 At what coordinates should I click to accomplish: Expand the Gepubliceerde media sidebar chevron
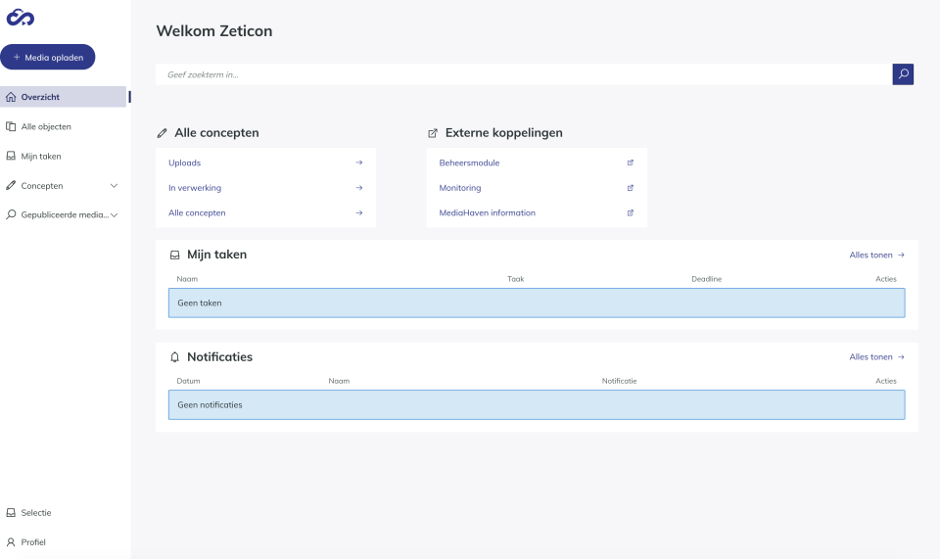[x=114, y=214]
